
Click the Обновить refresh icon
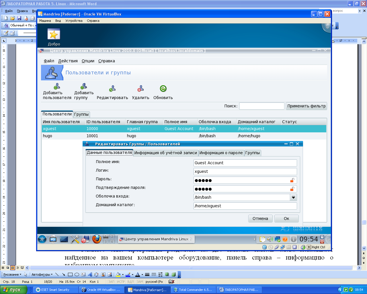[x=163, y=88]
